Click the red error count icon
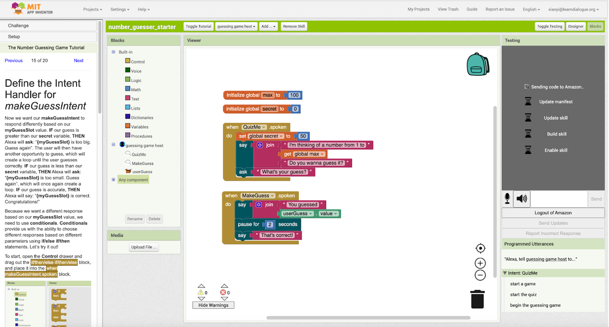Screen dimensions: 609x327 (x=223, y=292)
